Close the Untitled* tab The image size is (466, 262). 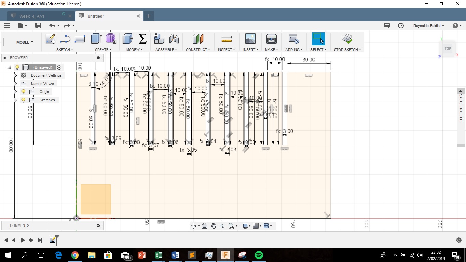[138, 16]
